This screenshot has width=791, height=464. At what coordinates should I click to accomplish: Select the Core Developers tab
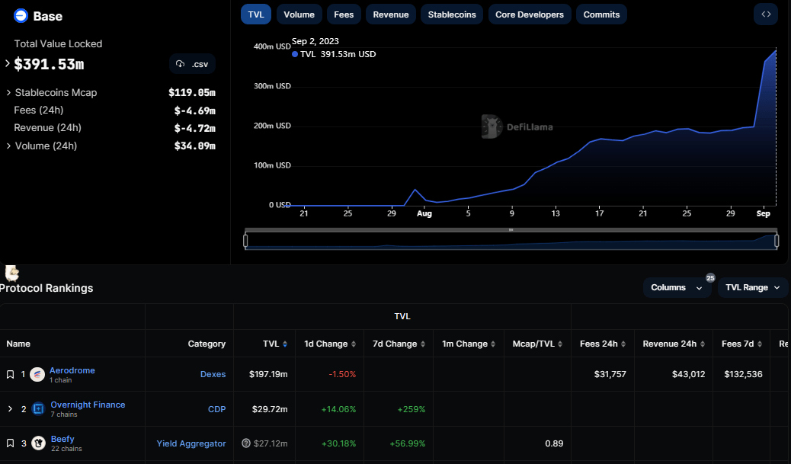pyautogui.click(x=529, y=14)
